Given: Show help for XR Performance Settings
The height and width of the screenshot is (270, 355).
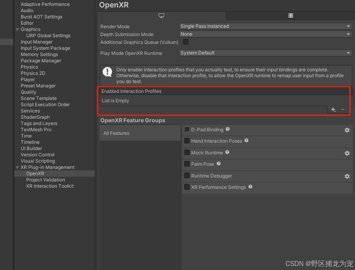Looking at the screenshot, I should pyautogui.click(x=250, y=187).
